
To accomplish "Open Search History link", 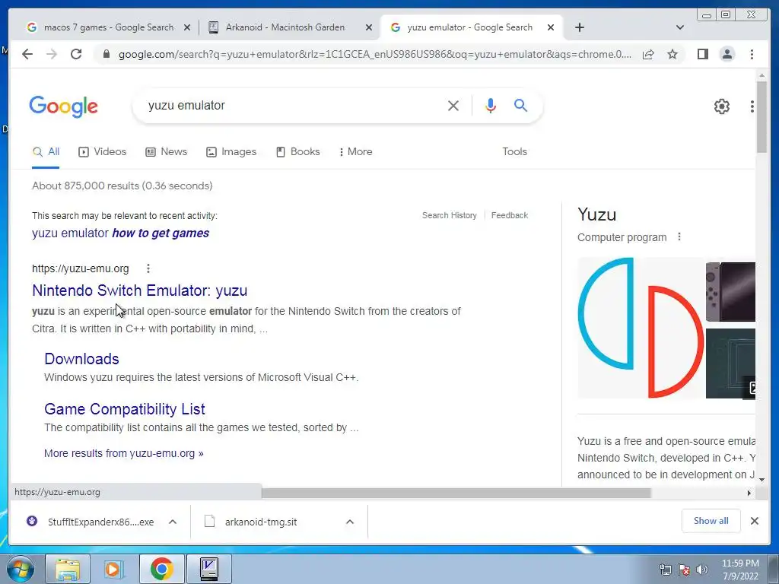I will 449,215.
